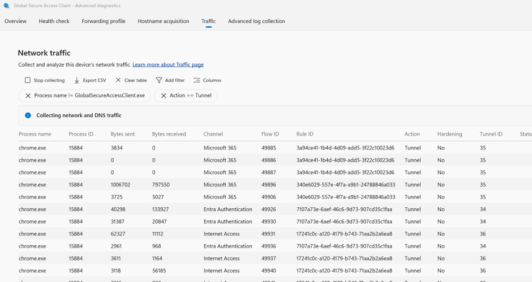Click the blue info icon in banner
This screenshot has width=532, height=282.
click(28, 116)
